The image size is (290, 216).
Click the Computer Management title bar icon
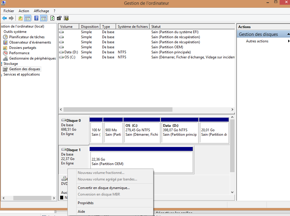click(x=3, y=3)
